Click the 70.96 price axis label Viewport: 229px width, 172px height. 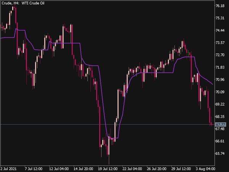coord(220,80)
